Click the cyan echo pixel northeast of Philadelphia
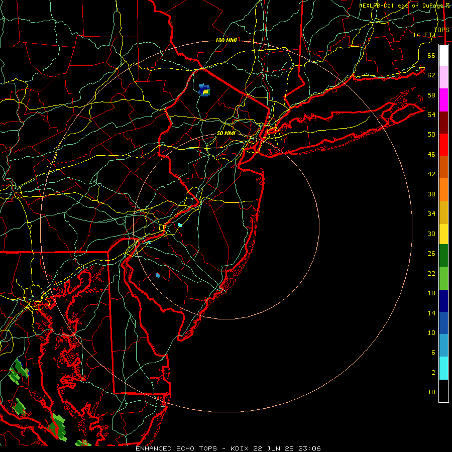Viewport: 452px width, 452px height. click(x=180, y=225)
